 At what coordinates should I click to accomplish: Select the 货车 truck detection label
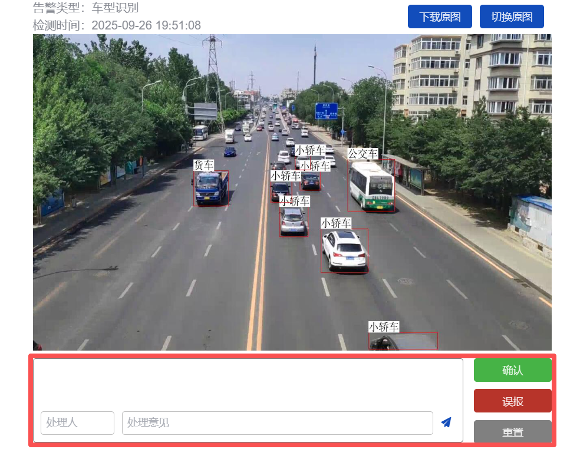tap(203, 165)
